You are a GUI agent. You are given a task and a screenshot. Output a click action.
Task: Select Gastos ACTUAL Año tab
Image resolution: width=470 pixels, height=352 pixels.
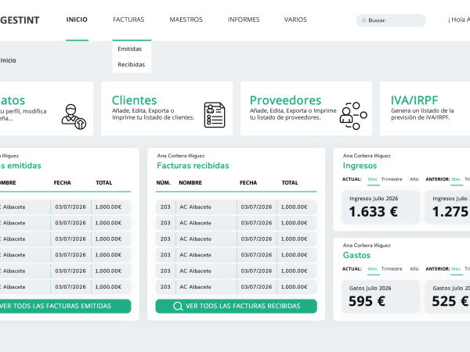click(414, 269)
